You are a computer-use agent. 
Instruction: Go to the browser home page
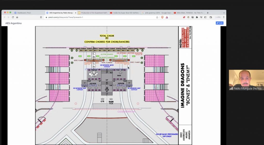[17, 17]
